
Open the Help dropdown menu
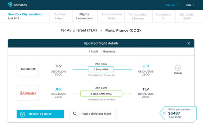(x=190, y=5)
